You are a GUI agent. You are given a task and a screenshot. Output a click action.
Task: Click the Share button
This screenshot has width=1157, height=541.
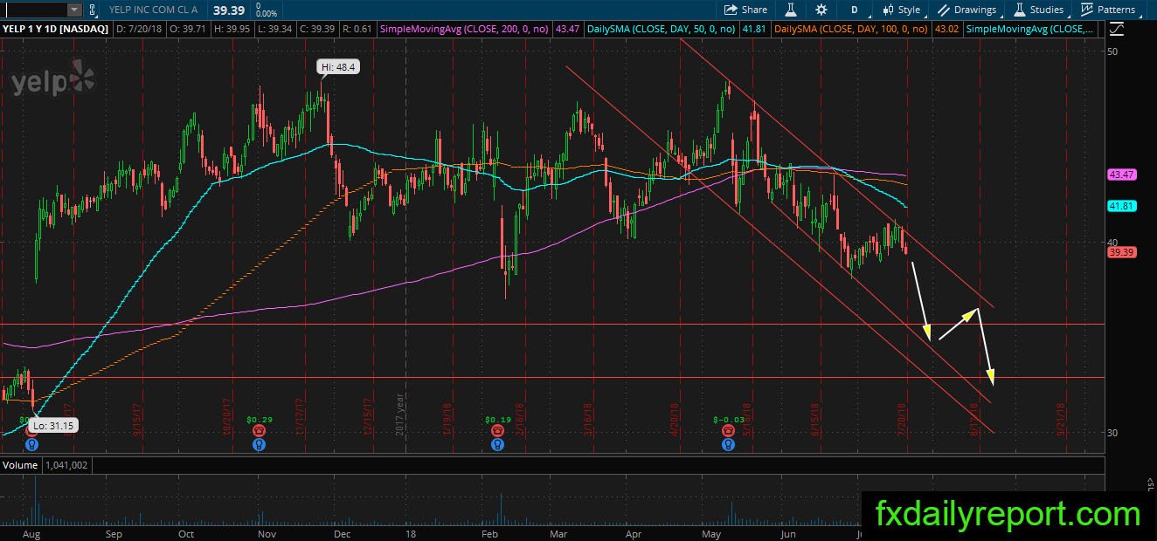click(x=745, y=10)
